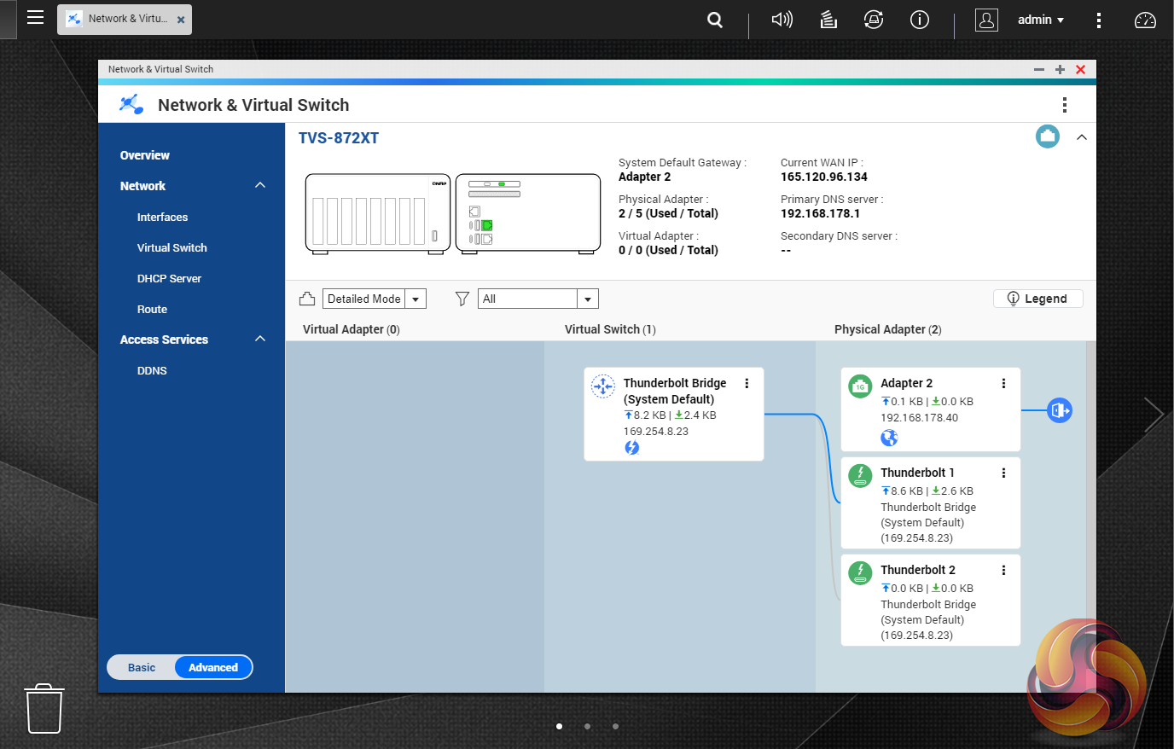Collapse the Network sidebar section
This screenshot has height=749, width=1174.
(260, 186)
